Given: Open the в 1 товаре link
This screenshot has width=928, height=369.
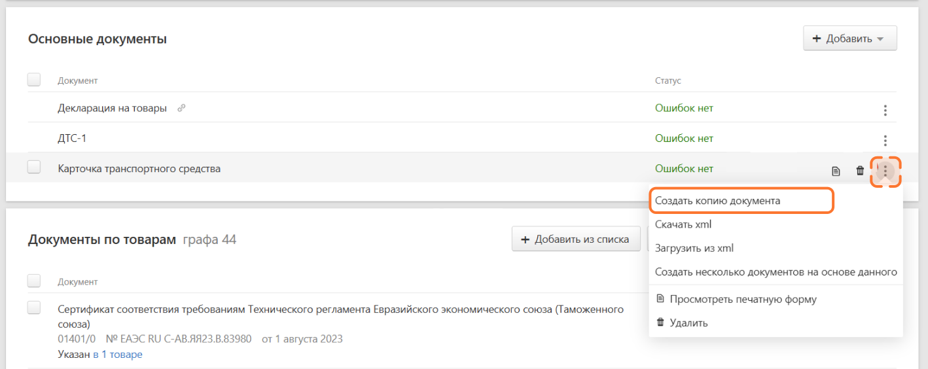Looking at the screenshot, I should tap(118, 355).
